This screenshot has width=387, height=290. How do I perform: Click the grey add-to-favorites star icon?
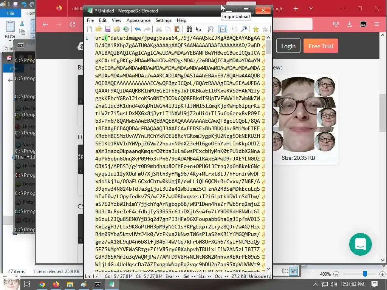click(265, 29)
